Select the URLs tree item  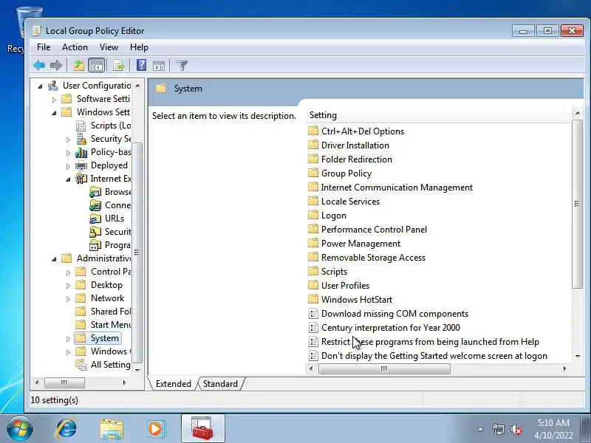107,219
